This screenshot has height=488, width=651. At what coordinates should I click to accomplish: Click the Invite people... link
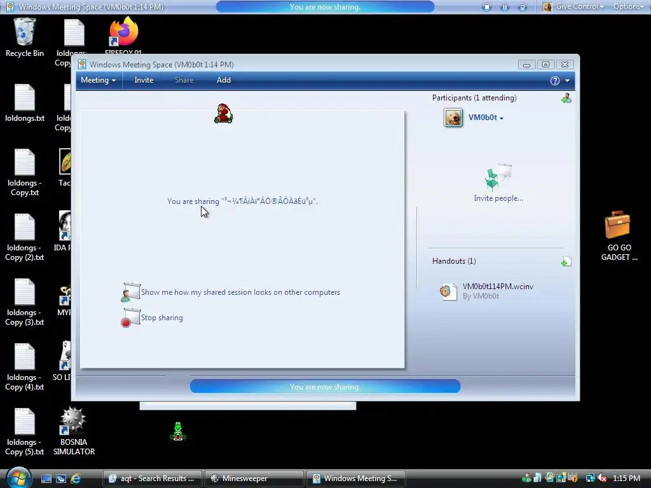point(498,198)
